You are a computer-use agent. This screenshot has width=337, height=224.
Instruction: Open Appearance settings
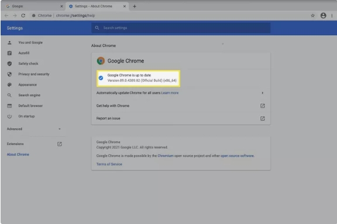tap(27, 85)
